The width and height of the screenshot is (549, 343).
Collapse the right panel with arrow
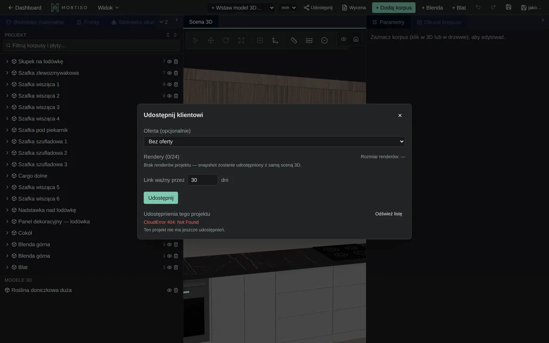click(x=543, y=20)
